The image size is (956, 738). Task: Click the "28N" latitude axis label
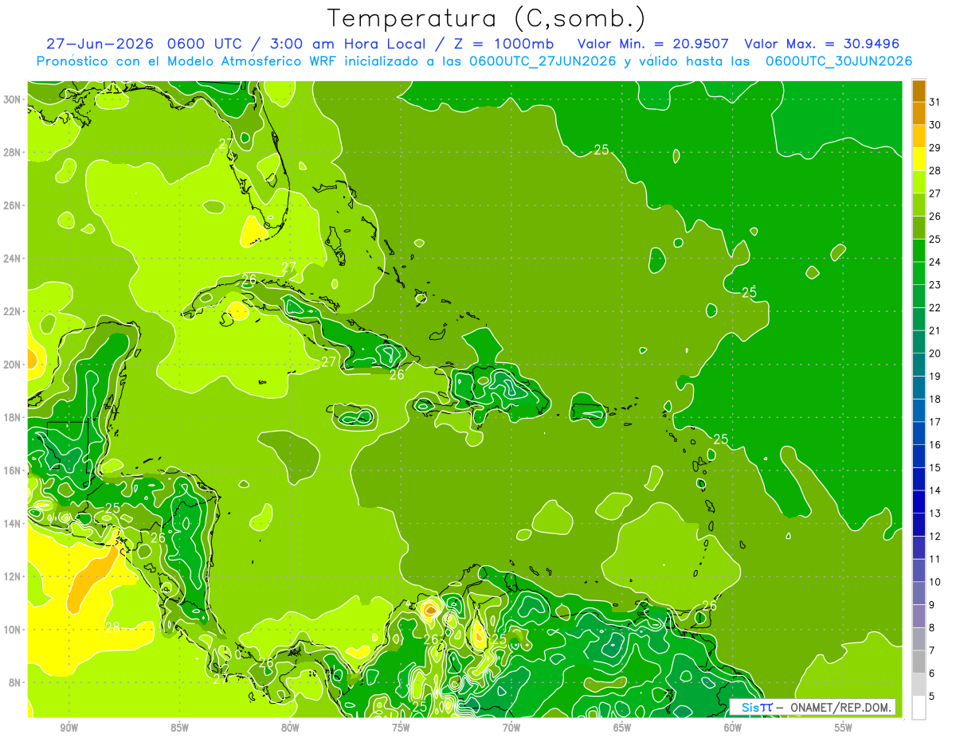[x=13, y=152]
